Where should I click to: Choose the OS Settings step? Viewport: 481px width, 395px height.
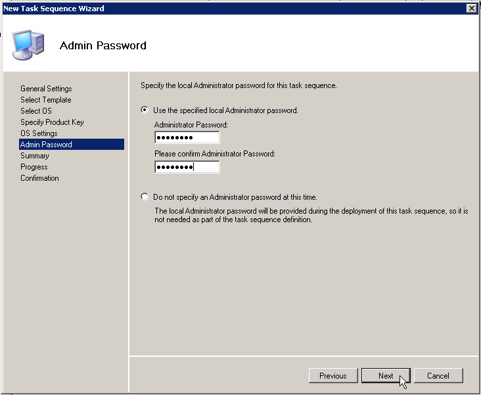39,133
